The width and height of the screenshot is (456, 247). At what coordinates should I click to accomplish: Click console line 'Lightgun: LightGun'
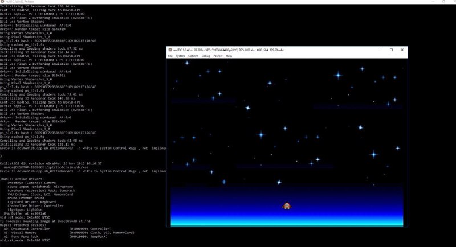tap(25, 209)
